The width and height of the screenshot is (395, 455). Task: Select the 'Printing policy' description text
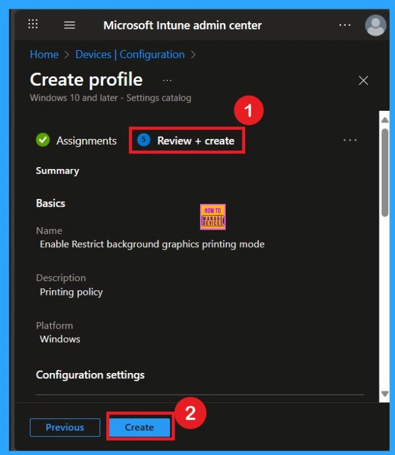tap(71, 292)
